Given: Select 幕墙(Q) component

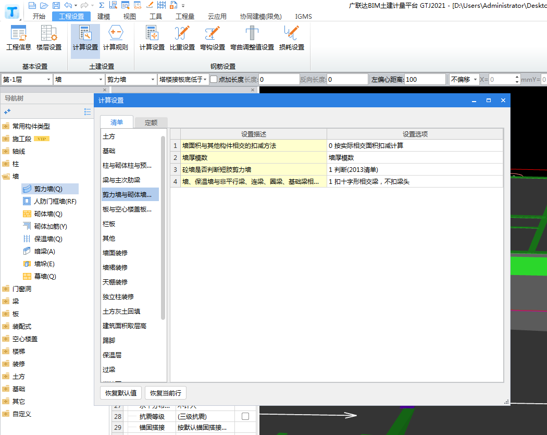Looking at the screenshot, I should click(x=40, y=276).
